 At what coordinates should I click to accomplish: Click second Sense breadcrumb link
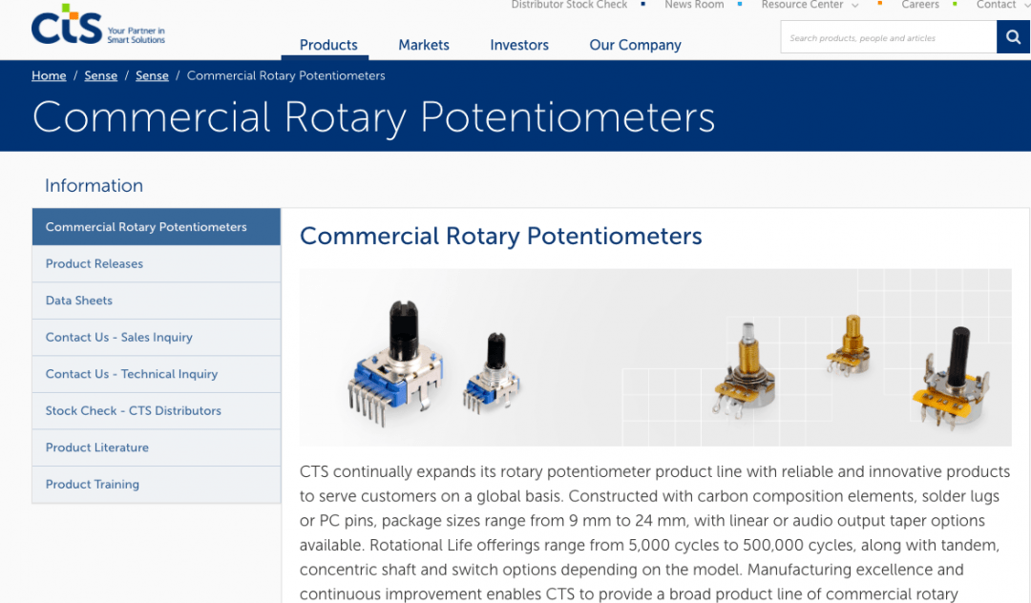click(152, 75)
